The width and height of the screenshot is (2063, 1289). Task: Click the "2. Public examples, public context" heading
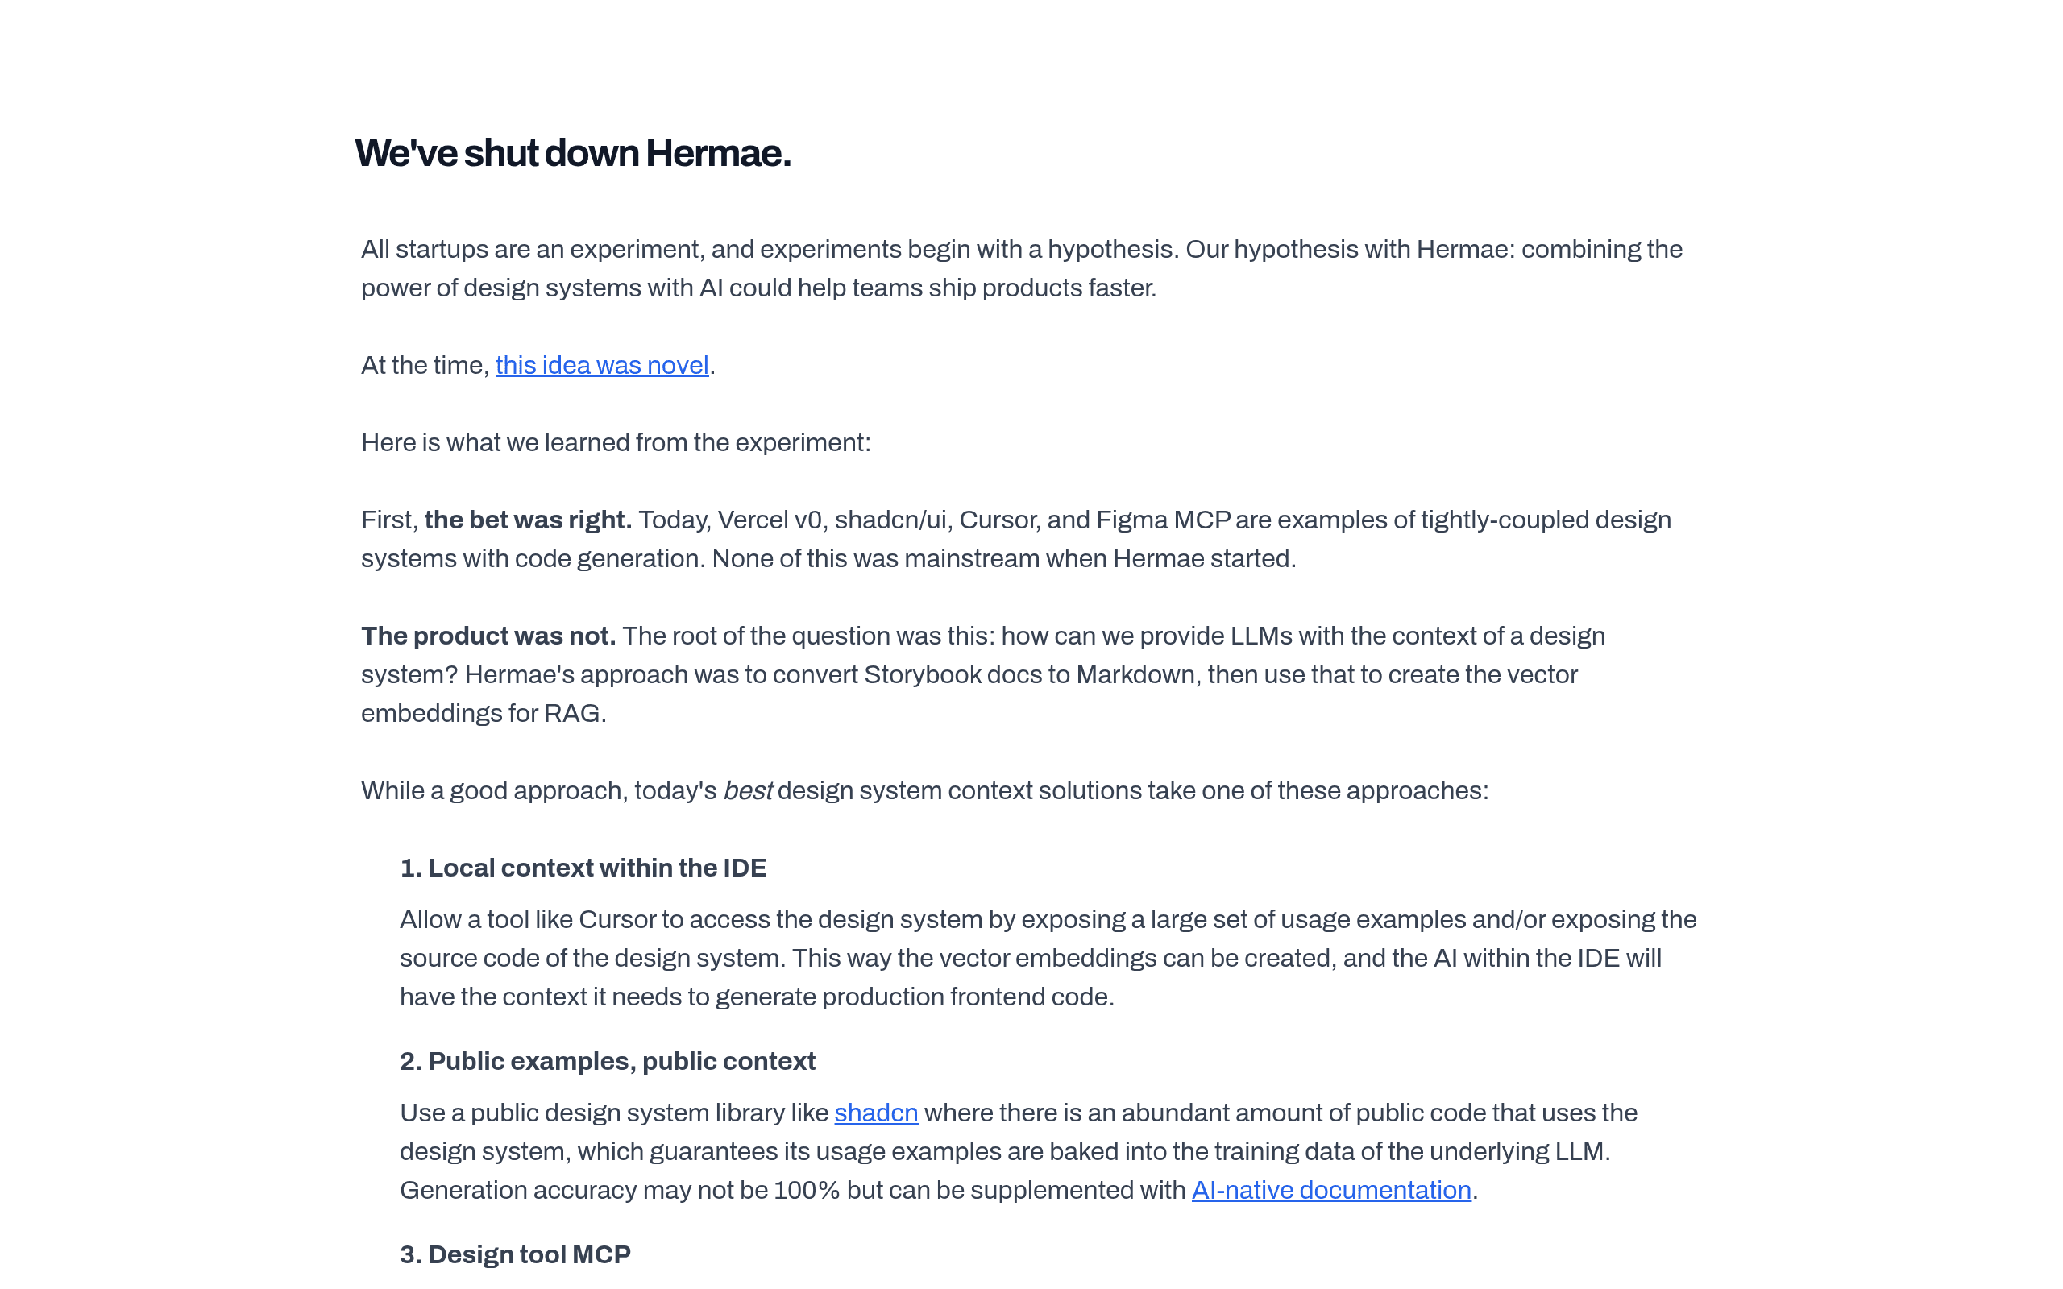click(x=607, y=1061)
